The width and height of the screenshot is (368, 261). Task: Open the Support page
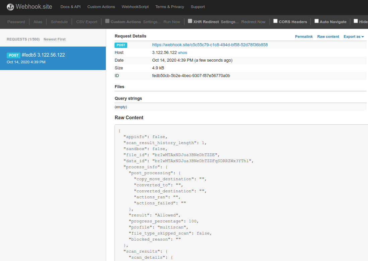(198, 7)
